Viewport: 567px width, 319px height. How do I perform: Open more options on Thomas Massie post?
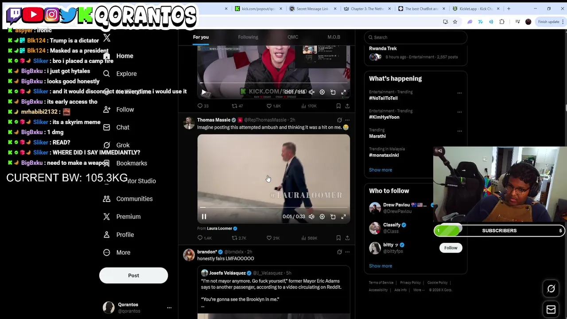coord(347,120)
